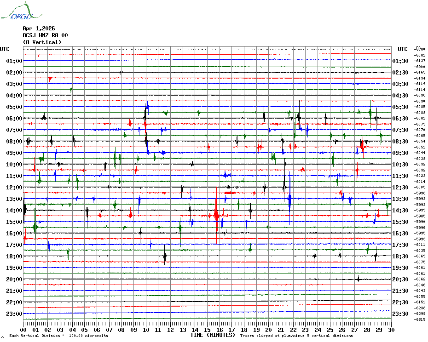Click the 14:00 hour label on left

[x=14, y=211]
